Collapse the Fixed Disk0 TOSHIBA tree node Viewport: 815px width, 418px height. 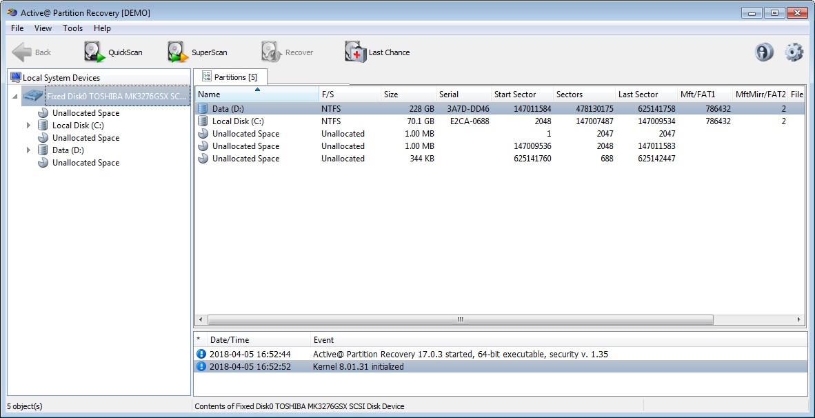coord(14,97)
